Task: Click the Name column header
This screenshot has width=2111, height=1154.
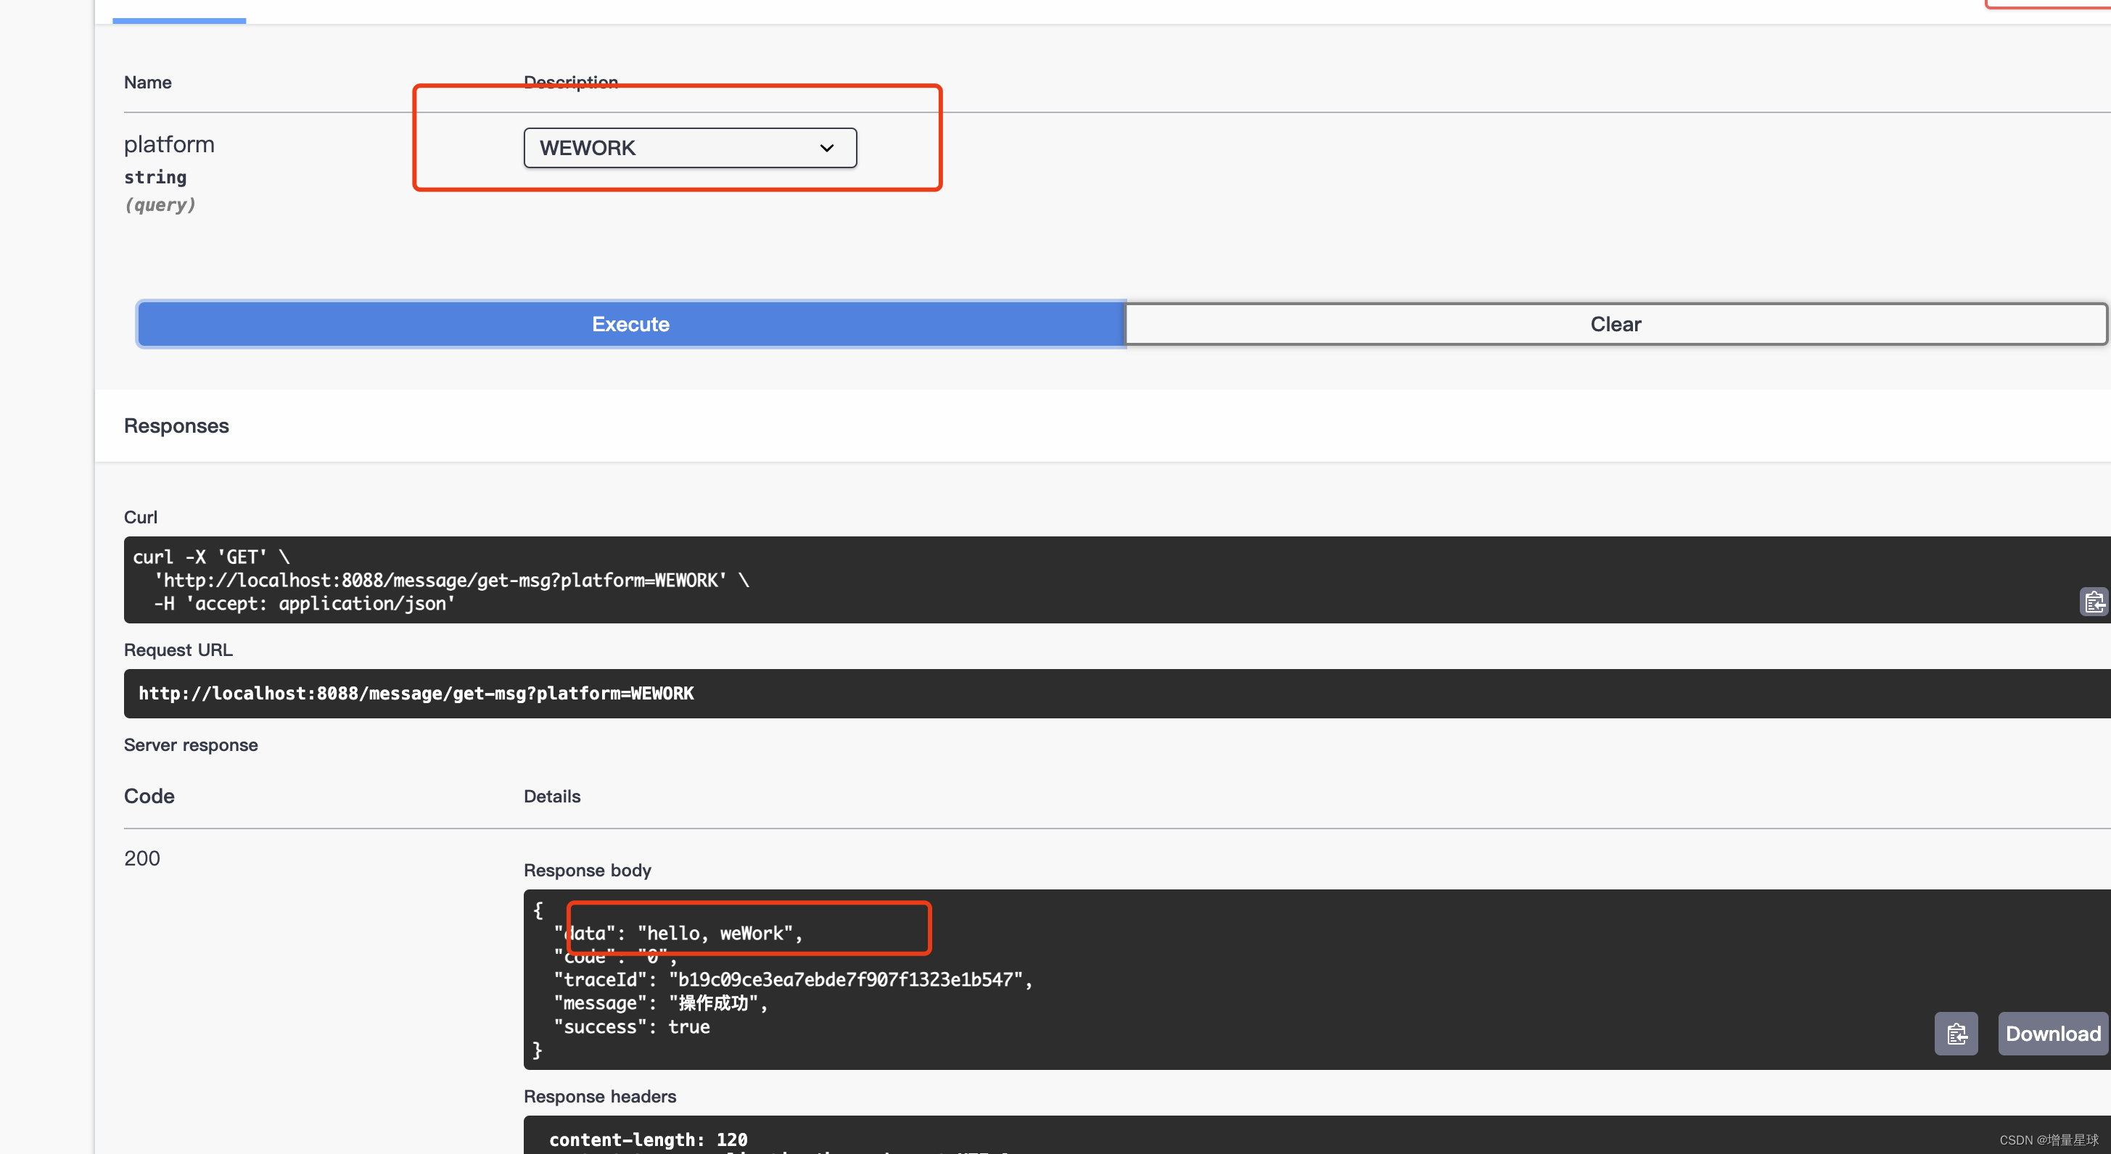Action: 147,83
